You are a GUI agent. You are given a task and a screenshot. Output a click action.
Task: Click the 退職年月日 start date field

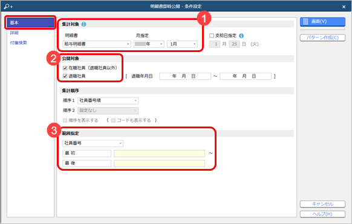click(185, 76)
